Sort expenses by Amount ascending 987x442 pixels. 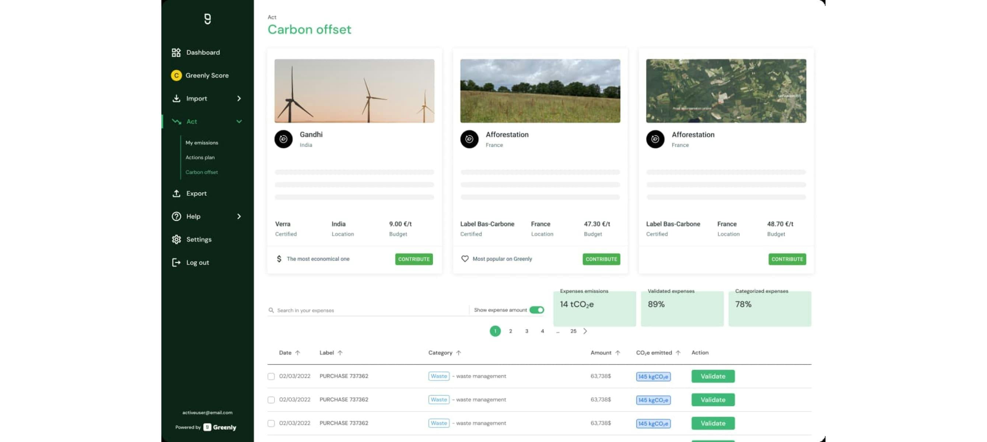point(617,353)
